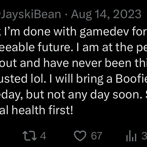The width and height of the screenshot is (147, 147).
Task: Open tweet permalink via Aug 14, 2023 date
Action: pos(106,14)
